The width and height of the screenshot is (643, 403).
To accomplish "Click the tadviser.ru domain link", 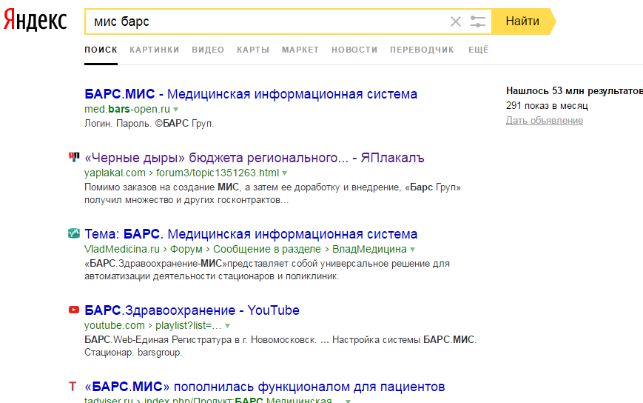I will [x=109, y=400].
